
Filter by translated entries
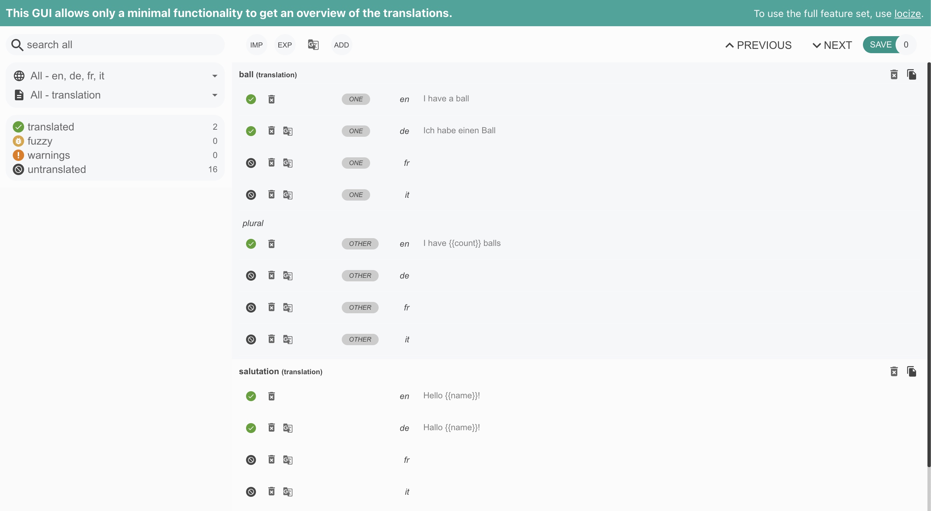pyautogui.click(x=51, y=127)
